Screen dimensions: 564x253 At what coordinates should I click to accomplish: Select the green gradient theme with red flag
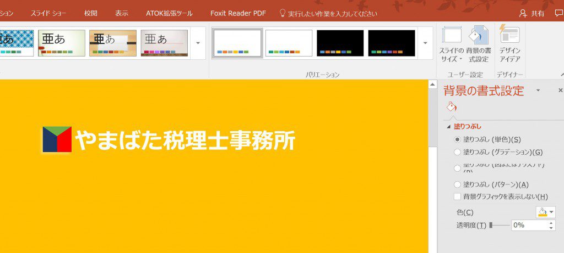coord(62,43)
